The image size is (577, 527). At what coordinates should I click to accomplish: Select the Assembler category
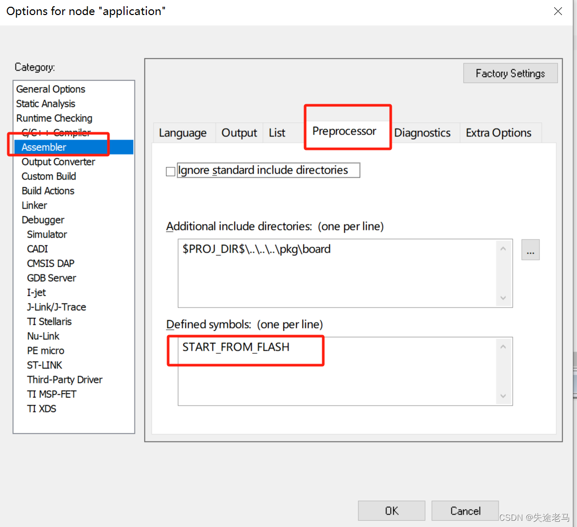click(x=44, y=147)
